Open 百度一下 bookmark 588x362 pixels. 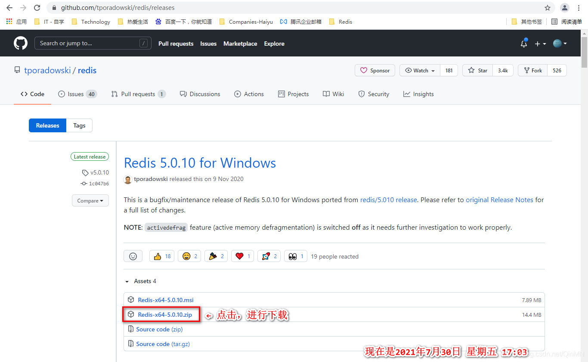coord(183,22)
